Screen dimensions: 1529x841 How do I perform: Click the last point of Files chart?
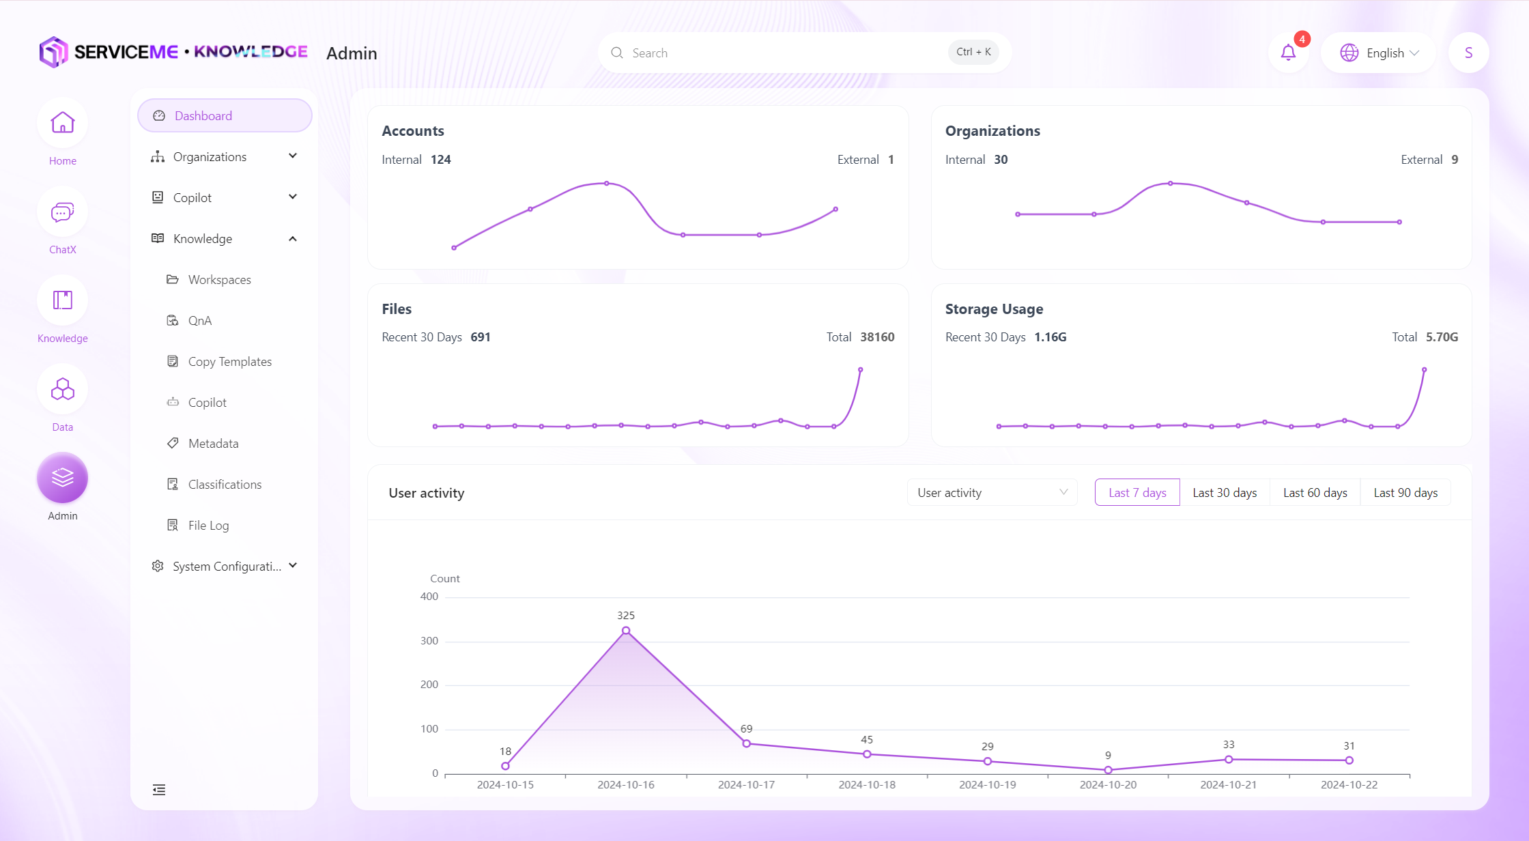[x=860, y=369]
